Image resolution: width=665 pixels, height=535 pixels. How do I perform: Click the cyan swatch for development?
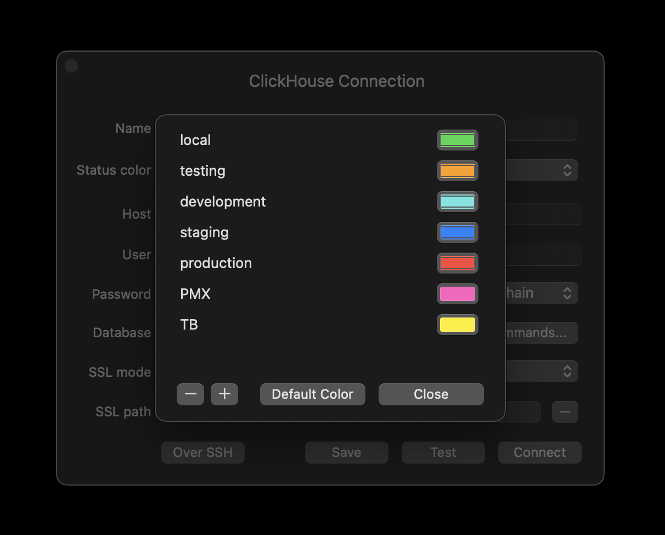pyautogui.click(x=458, y=202)
